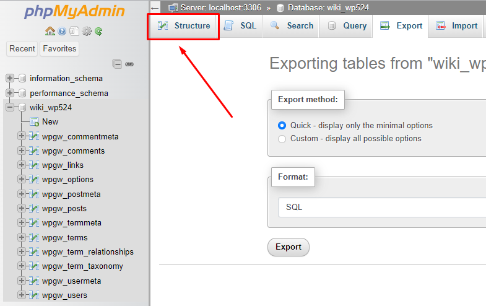
Task: Expand the information_schema database node
Action: click(x=10, y=78)
